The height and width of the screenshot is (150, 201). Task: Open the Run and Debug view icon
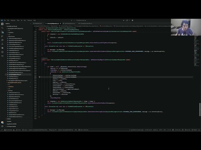point(2,36)
